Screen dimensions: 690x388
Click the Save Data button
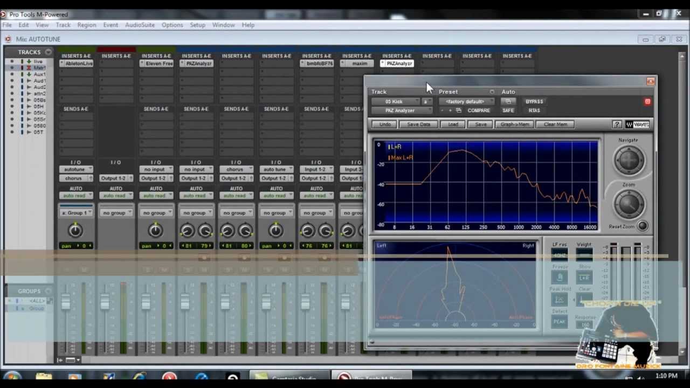419,124
